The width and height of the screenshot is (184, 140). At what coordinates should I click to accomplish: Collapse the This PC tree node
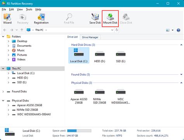[3, 68]
